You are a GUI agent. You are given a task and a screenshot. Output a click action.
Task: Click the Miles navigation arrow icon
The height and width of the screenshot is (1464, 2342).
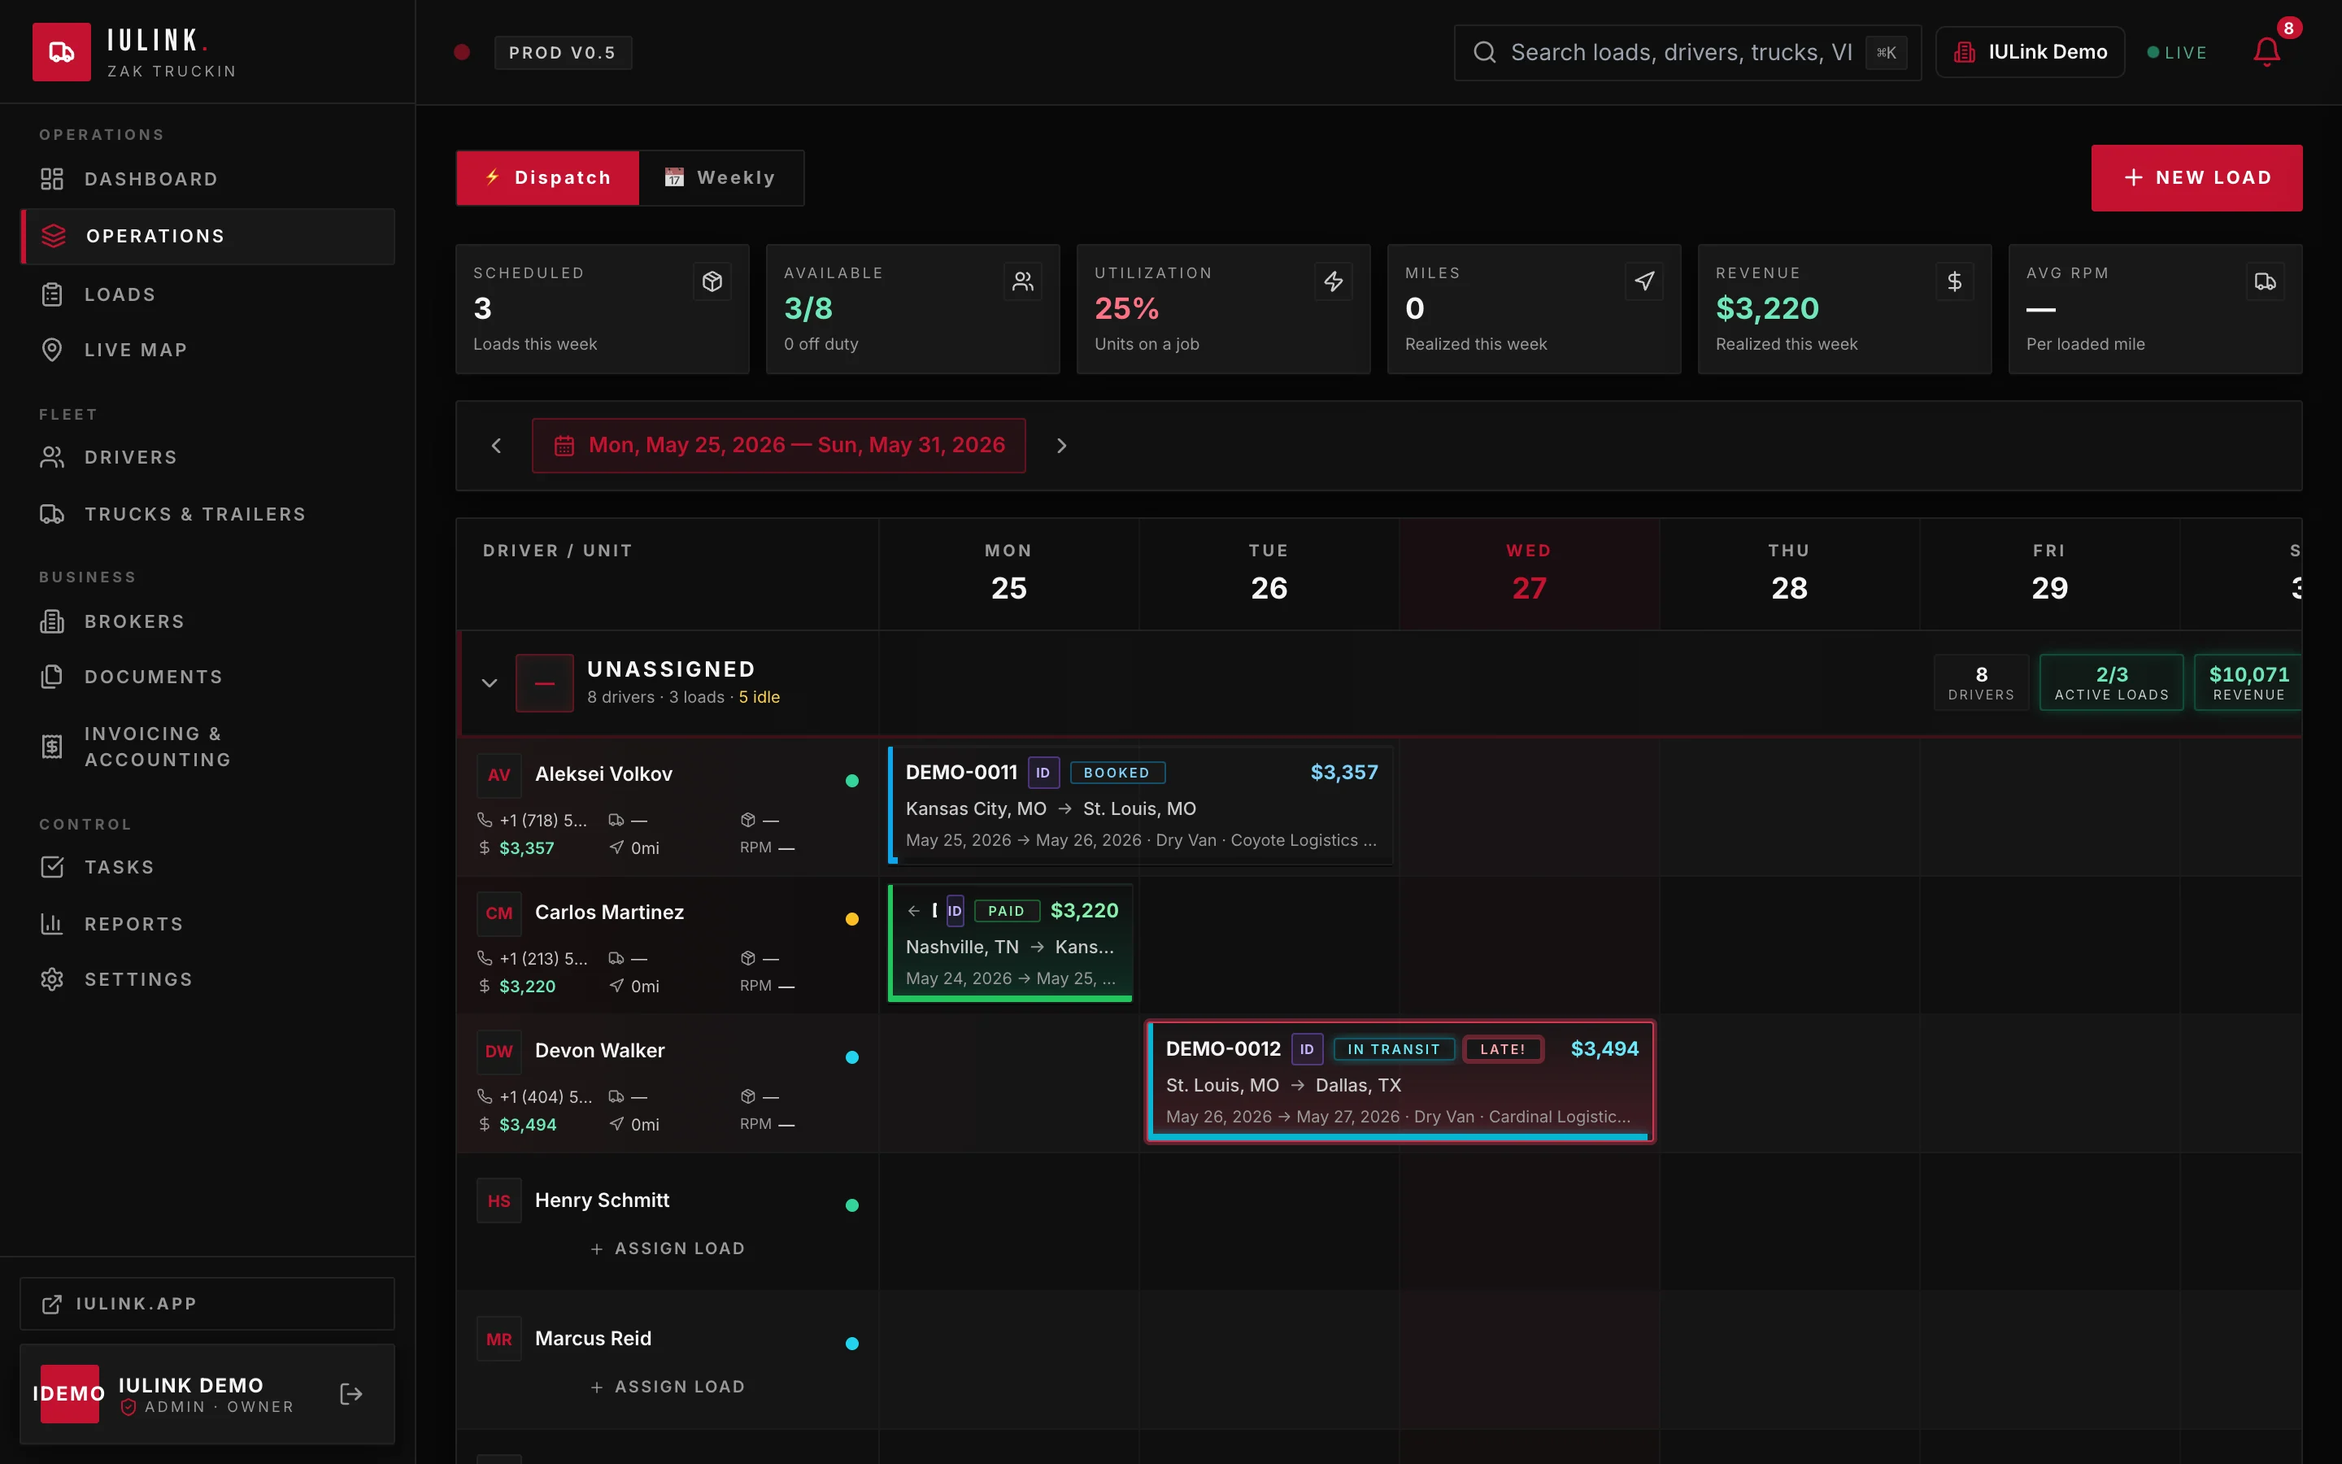tap(1644, 281)
